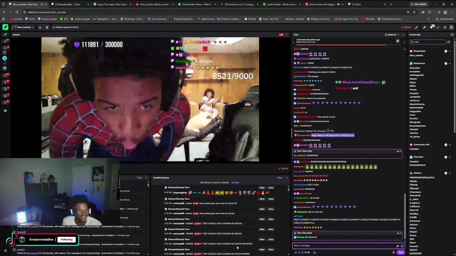Open the Chat panel options menu

tap(403, 34)
